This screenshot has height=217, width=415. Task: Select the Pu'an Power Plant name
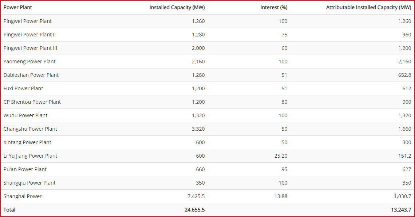[25, 169]
